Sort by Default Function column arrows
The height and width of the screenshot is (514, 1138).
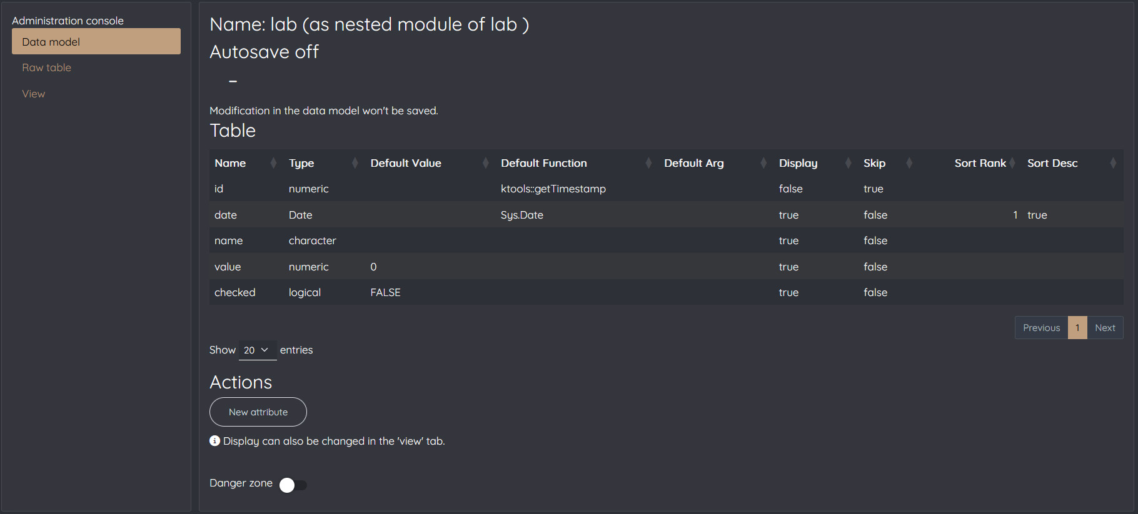click(x=648, y=163)
